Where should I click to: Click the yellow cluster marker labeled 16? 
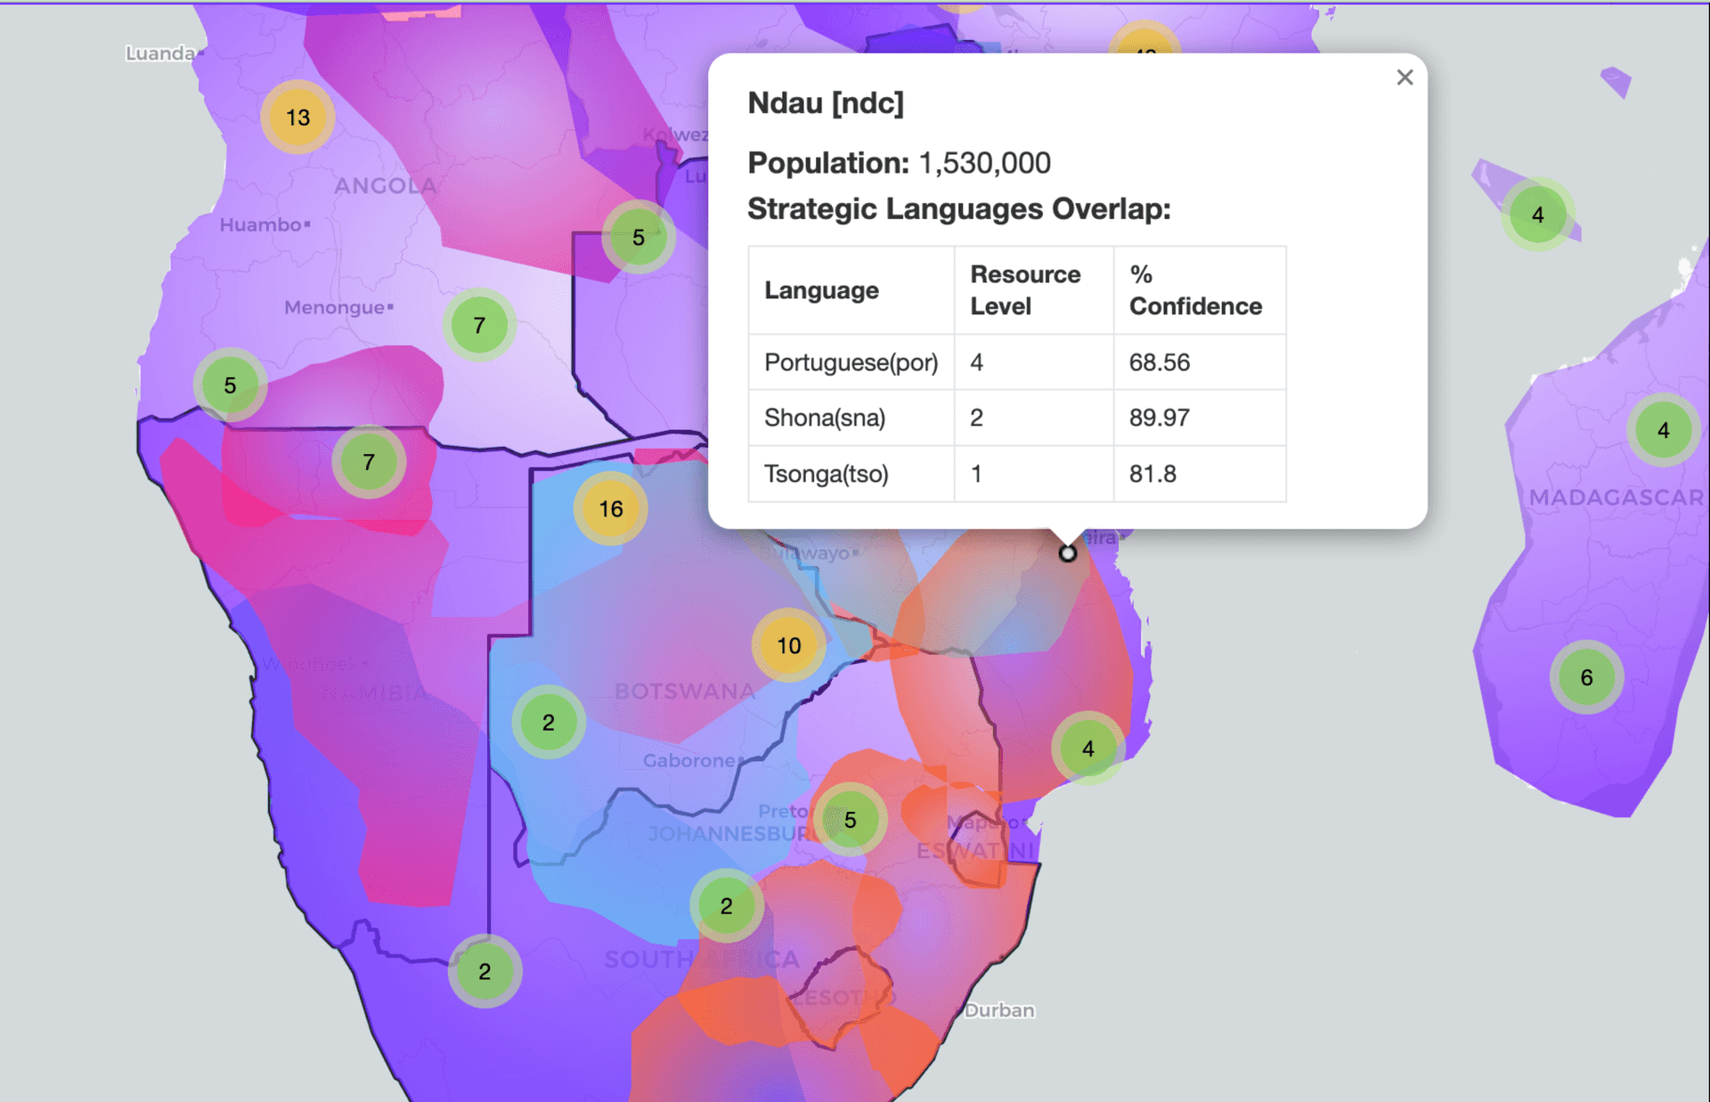[611, 508]
